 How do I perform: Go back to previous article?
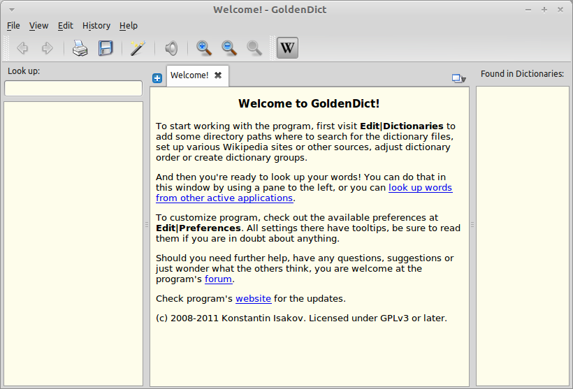[x=22, y=48]
